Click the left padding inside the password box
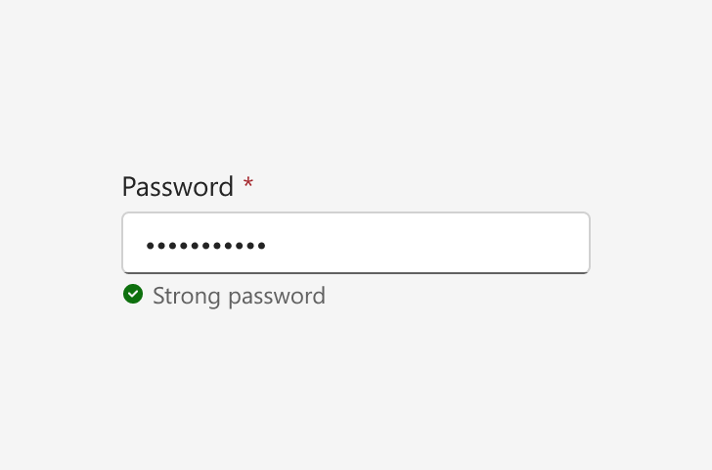 (134, 243)
